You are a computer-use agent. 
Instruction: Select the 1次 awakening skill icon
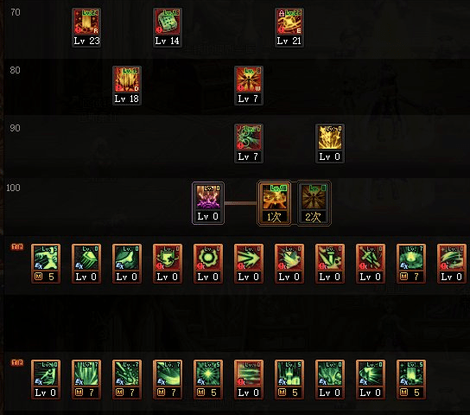click(x=274, y=203)
